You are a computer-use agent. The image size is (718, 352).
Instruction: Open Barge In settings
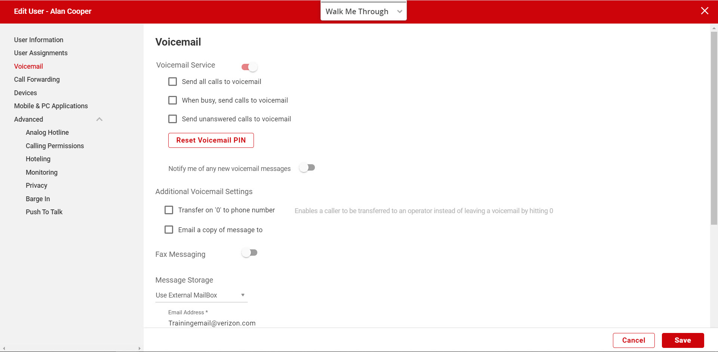pos(38,199)
